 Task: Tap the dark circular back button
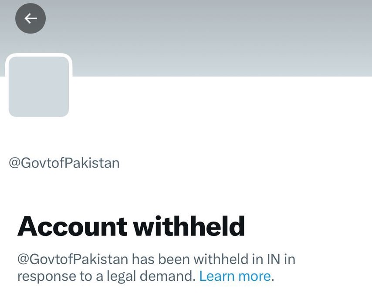(30, 18)
